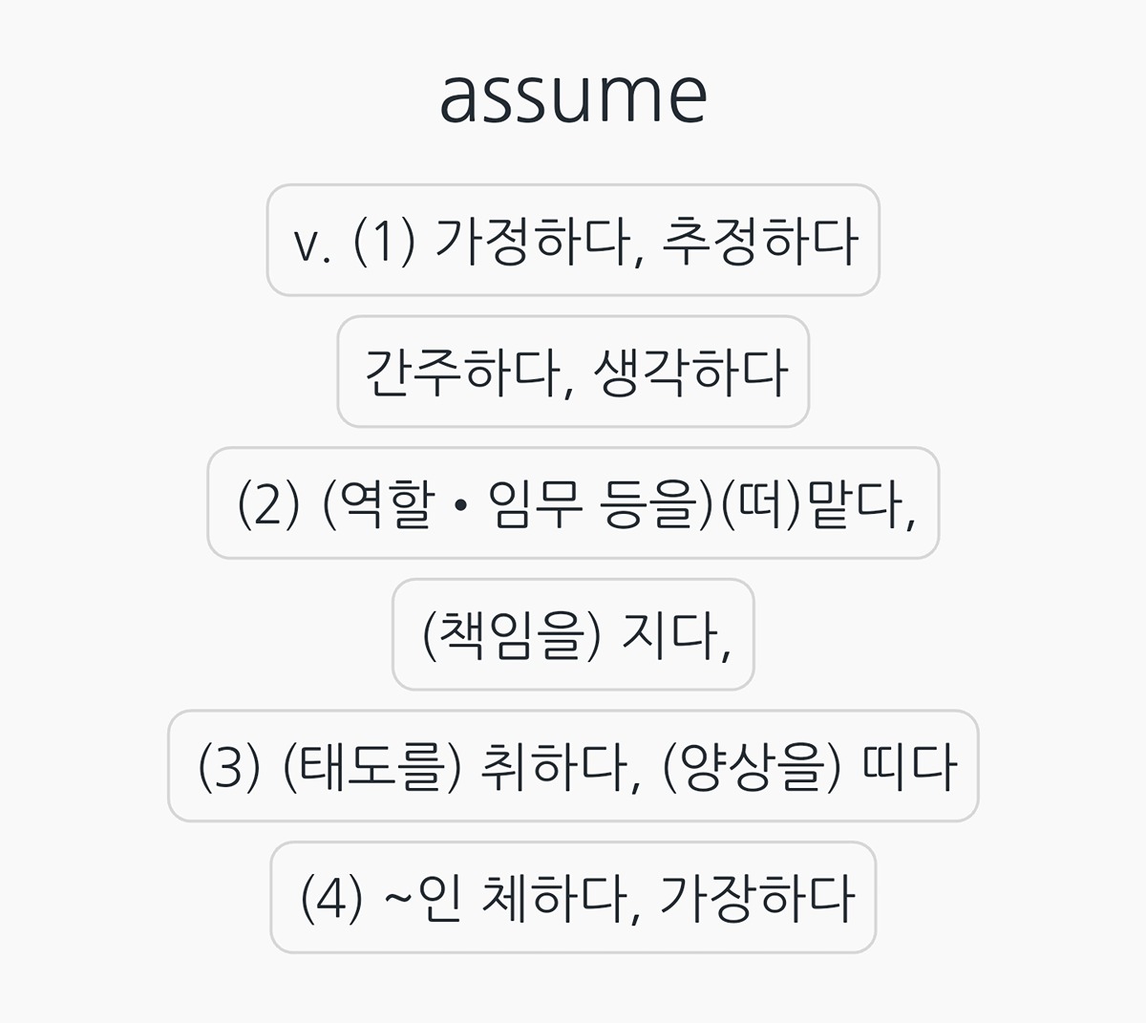This screenshot has width=1146, height=1023.
Task: Select the word 추정하다 in first card
Action: pos(760,241)
